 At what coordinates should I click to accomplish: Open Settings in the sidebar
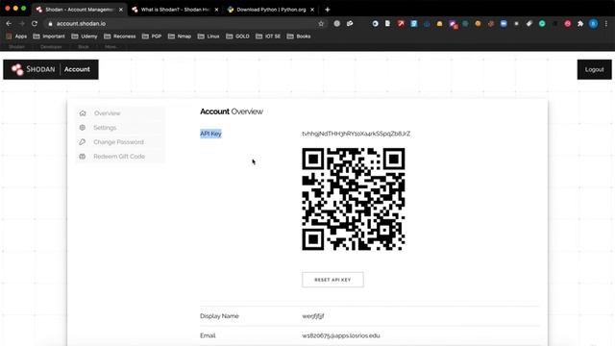120,128
